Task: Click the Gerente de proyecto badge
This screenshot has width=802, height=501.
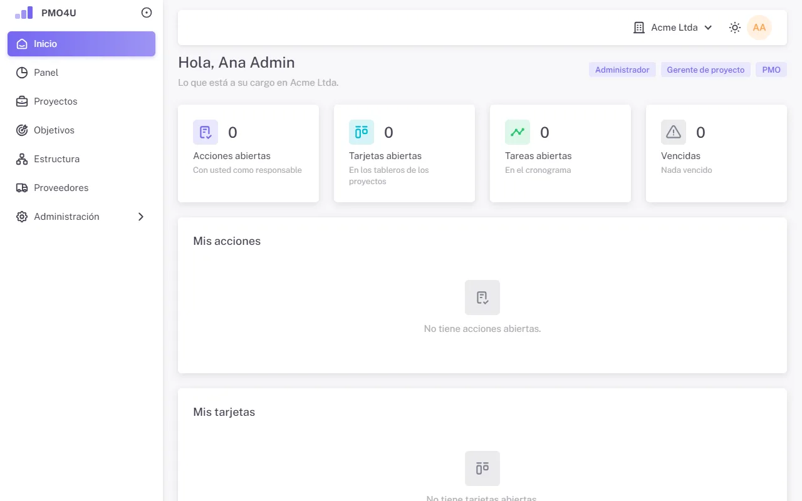Action: coord(706,70)
